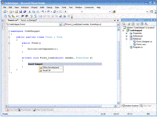Click Display Object Member List icon

[x=5, y=16]
